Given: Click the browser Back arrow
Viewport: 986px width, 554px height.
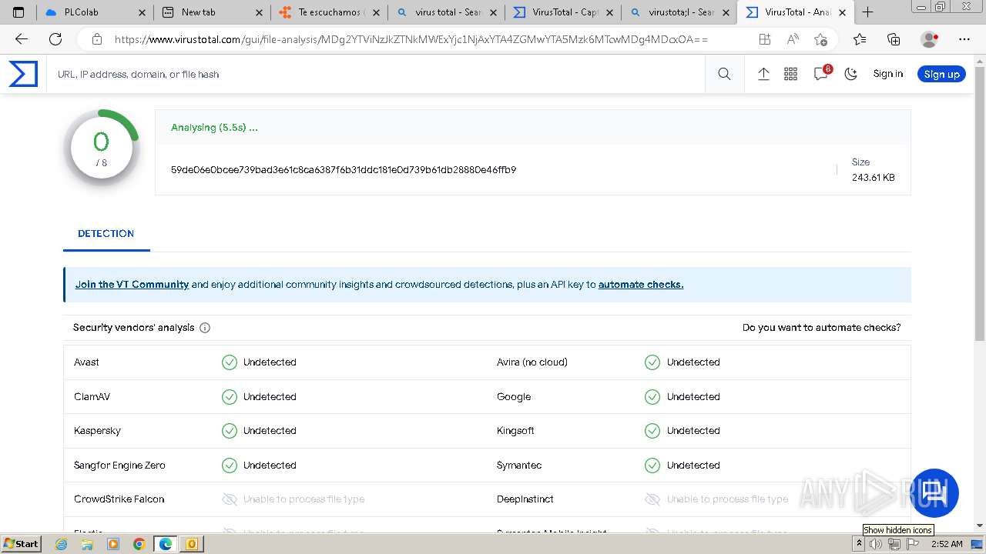Looking at the screenshot, I should pyautogui.click(x=22, y=39).
